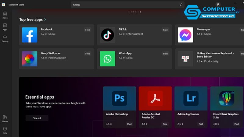The width and height of the screenshot is (244, 137).
Task: Open the Adobe Lightroom tile image
Action: click(191, 98)
